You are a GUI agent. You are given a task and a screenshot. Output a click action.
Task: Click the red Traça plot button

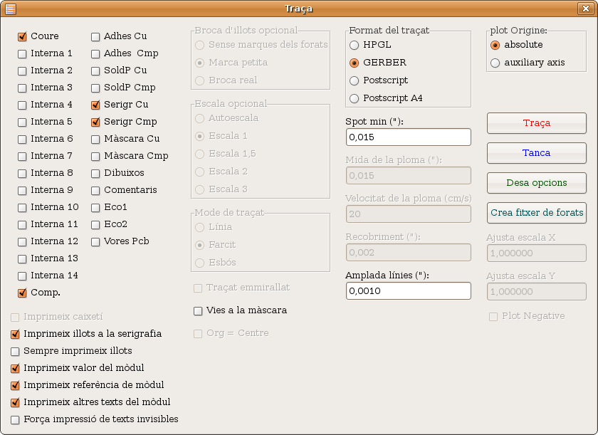coord(537,123)
